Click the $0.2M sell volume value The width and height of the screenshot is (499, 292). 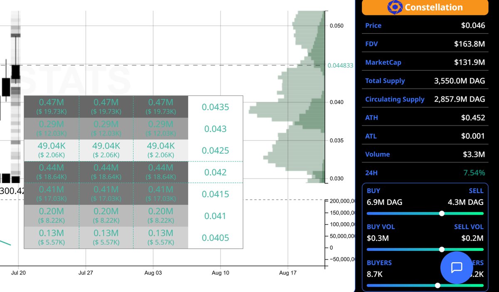[472, 238]
